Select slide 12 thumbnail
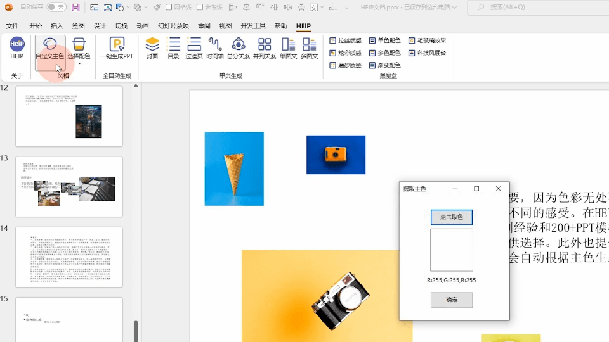 pos(69,117)
